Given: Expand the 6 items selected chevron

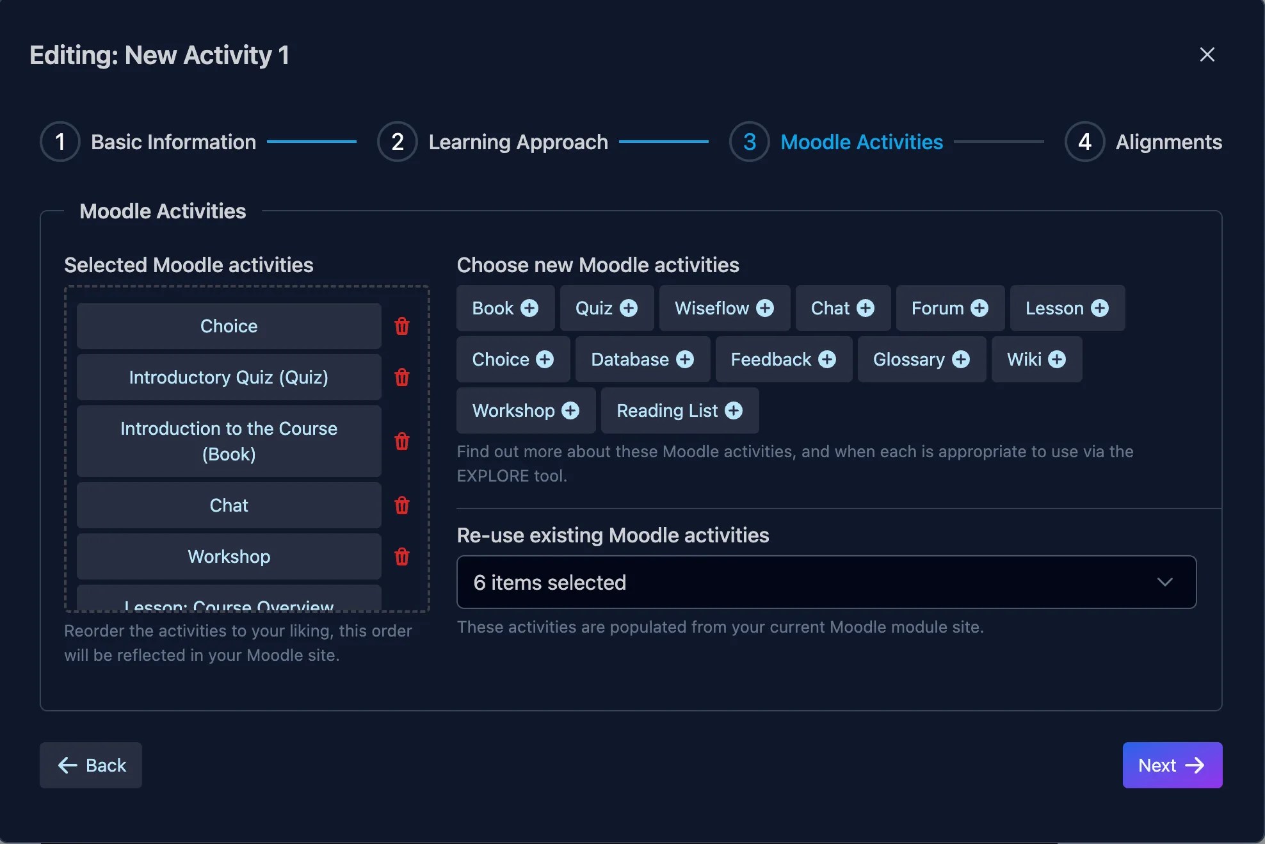Looking at the screenshot, I should (1164, 582).
